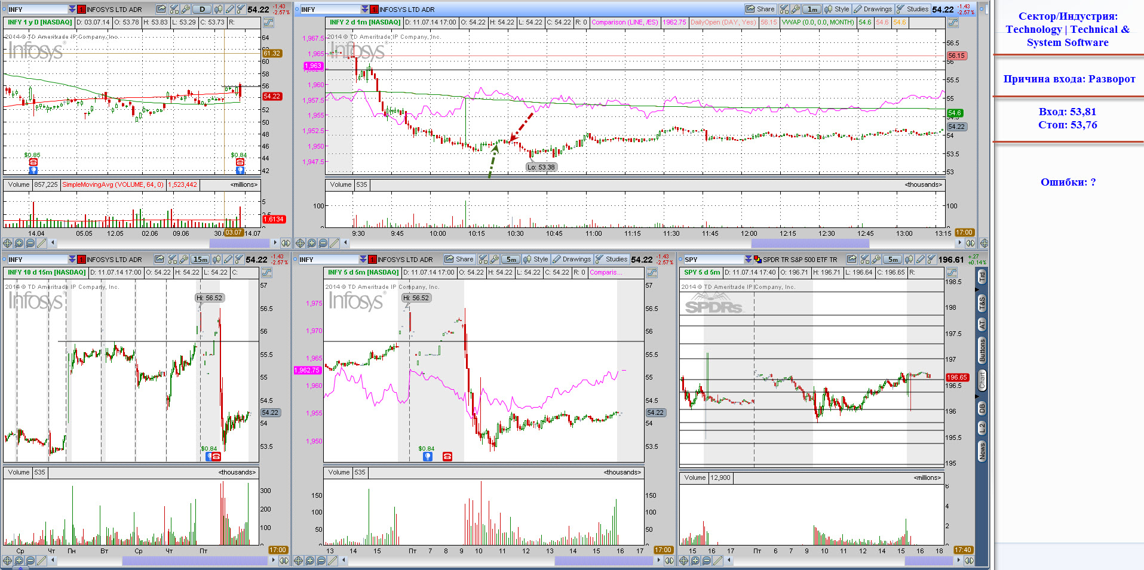Open patterns scissors icon on INFY daily chart

click(x=174, y=9)
